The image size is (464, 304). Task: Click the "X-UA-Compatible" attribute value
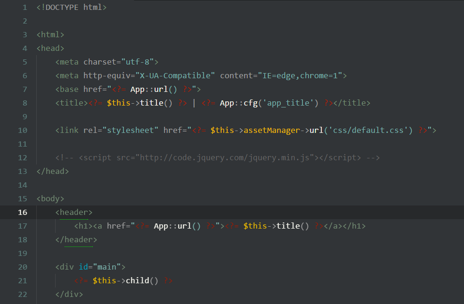[175, 76]
